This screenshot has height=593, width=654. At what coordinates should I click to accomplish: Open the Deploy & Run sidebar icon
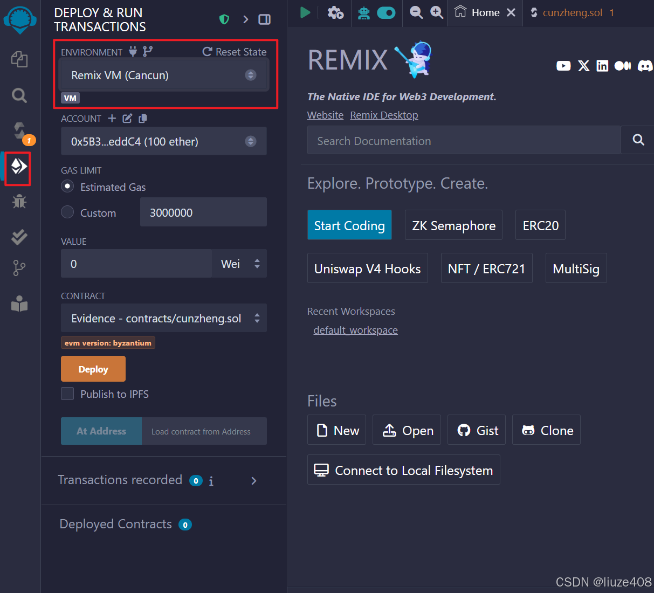point(19,167)
